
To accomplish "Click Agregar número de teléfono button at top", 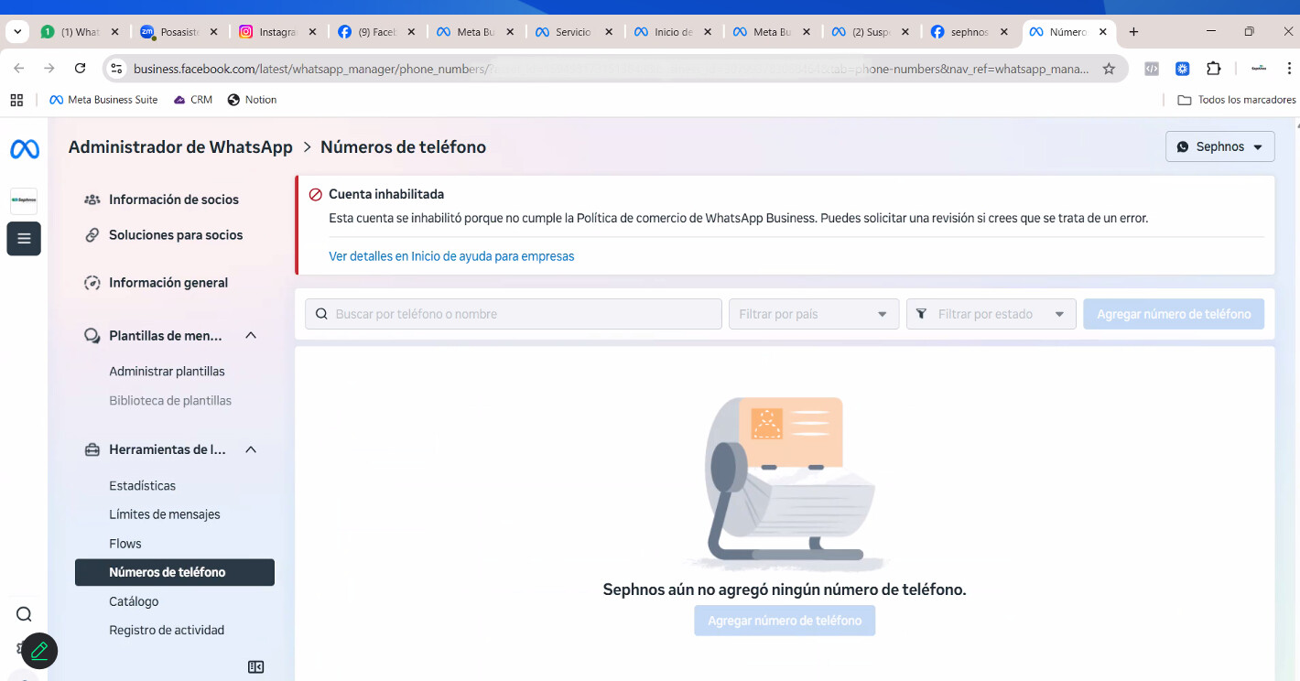I will [1173, 314].
